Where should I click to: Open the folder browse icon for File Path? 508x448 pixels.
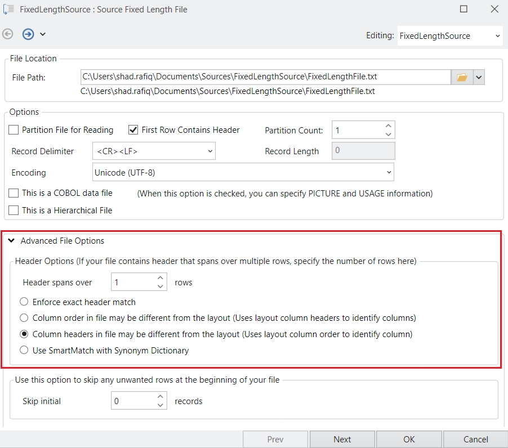point(462,77)
